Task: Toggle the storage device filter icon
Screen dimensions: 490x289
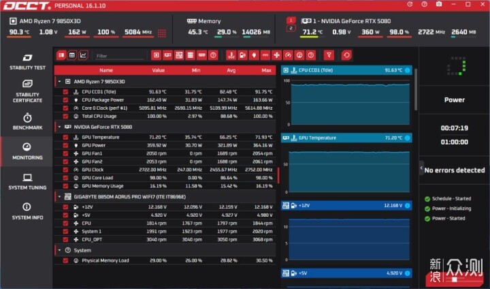Action: [191, 55]
